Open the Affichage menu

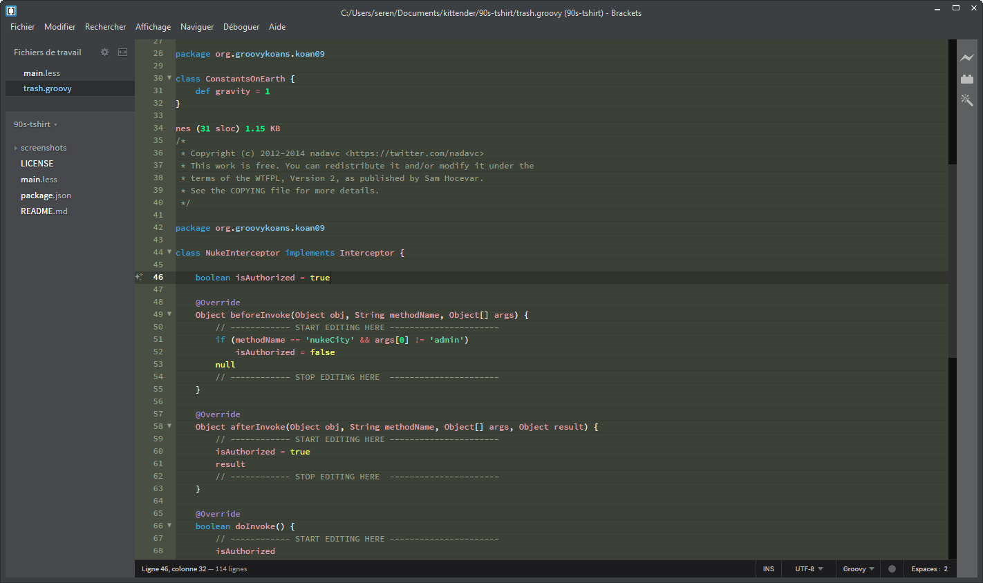[153, 27]
